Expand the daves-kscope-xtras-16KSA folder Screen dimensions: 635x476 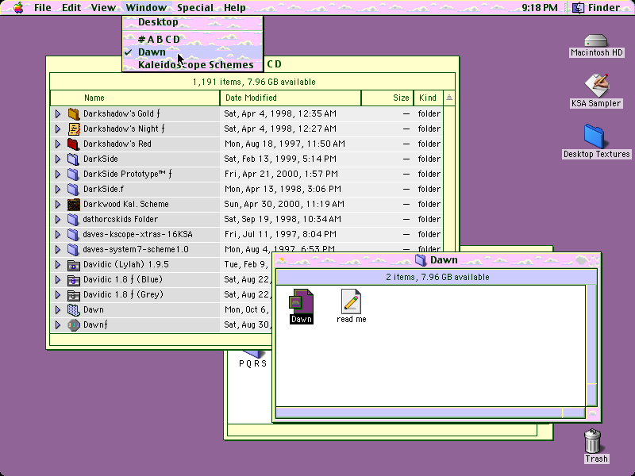point(58,234)
